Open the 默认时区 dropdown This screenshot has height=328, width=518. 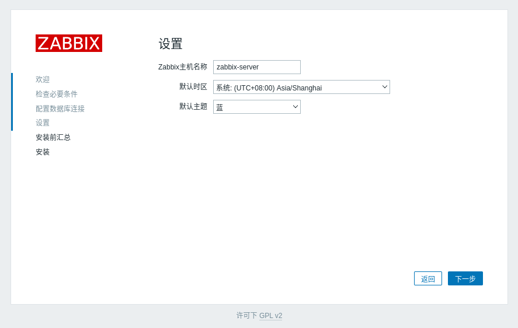click(x=301, y=87)
